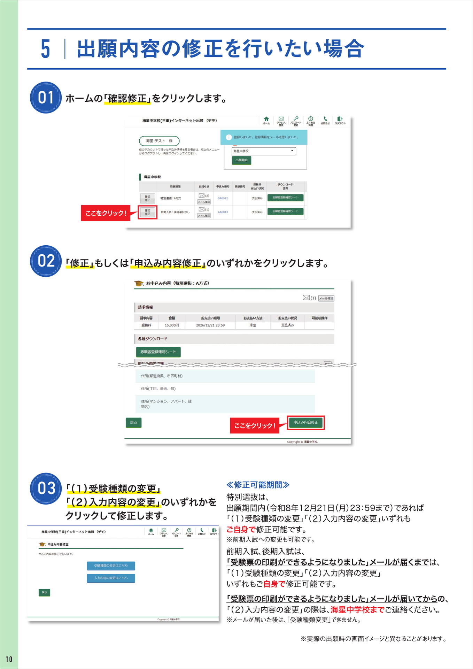
Task: Click メール確認 button in 前期入試 row
Action: tap(204, 216)
